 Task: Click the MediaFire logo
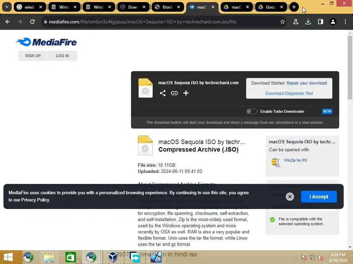(47, 42)
